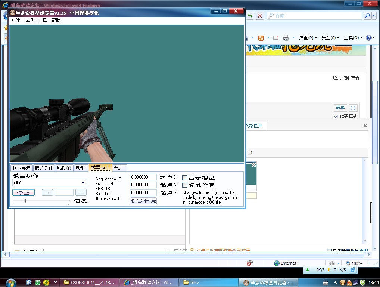Open the Windows Start orb
The width and height of the screenshot is (380, 287).
11,283
